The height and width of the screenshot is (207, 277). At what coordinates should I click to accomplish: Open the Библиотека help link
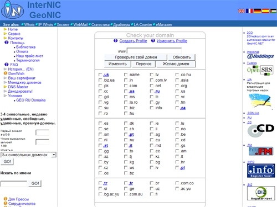[25, 47]
